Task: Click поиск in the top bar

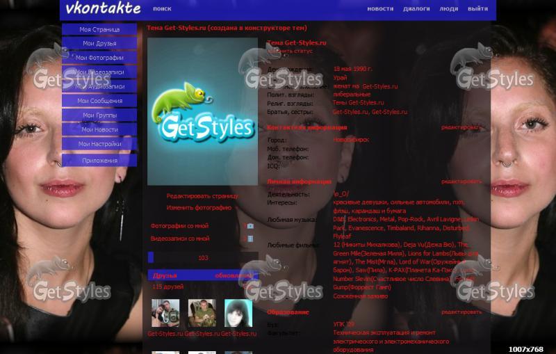Action: tap(162, 9)
